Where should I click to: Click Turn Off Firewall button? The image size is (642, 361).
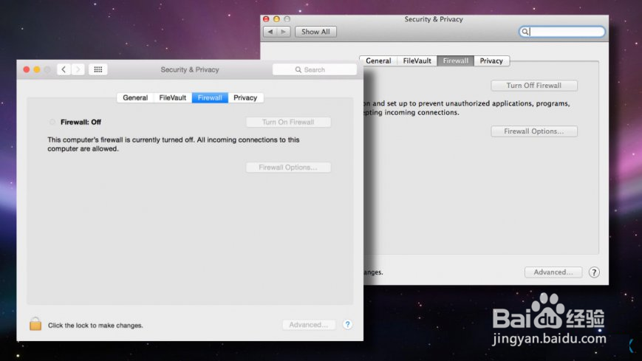[x=534, y=86]
